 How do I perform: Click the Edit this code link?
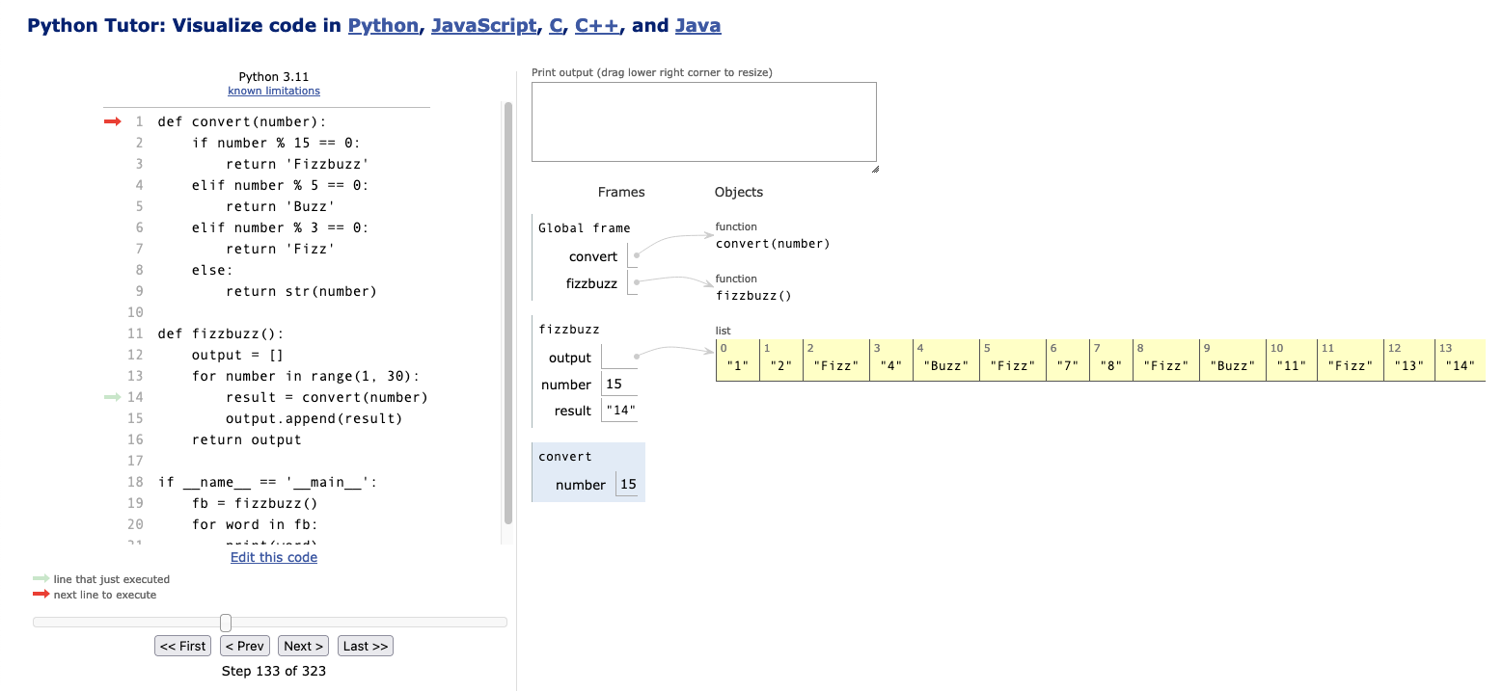coord(274,557)
